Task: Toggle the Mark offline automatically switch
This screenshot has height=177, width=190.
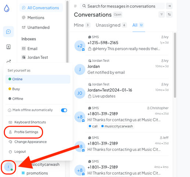Action: 64,110
